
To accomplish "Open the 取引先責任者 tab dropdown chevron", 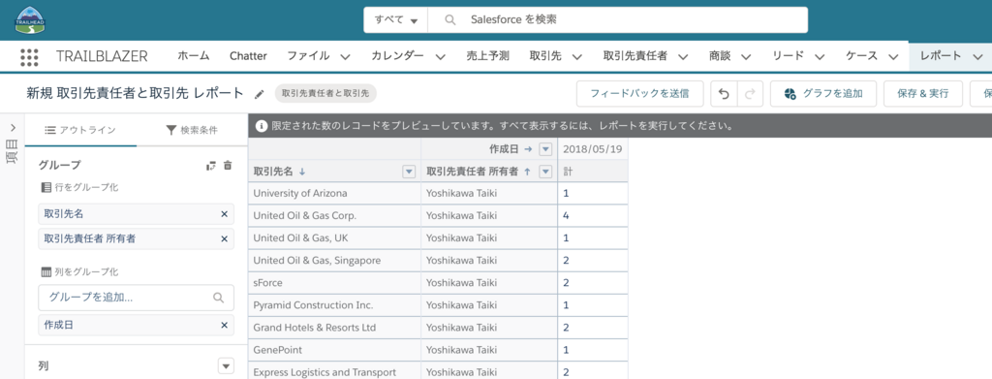I will 683,56.
